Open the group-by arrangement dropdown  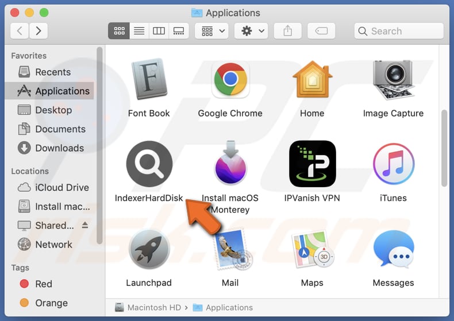211,31
